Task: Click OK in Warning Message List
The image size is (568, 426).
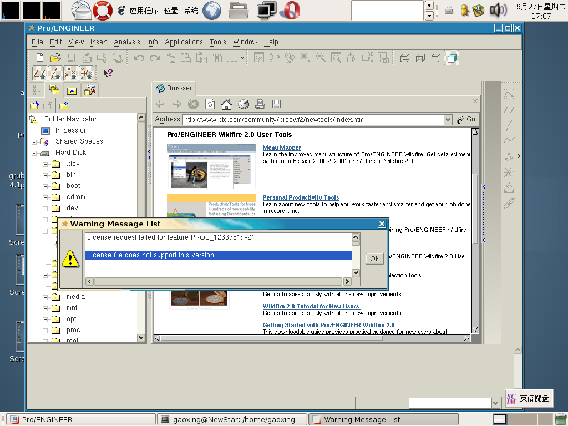Action: (375, 258)
